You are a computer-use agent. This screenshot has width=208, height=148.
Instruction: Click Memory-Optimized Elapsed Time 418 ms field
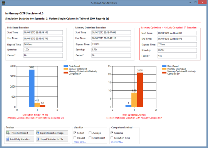point(111,44)
